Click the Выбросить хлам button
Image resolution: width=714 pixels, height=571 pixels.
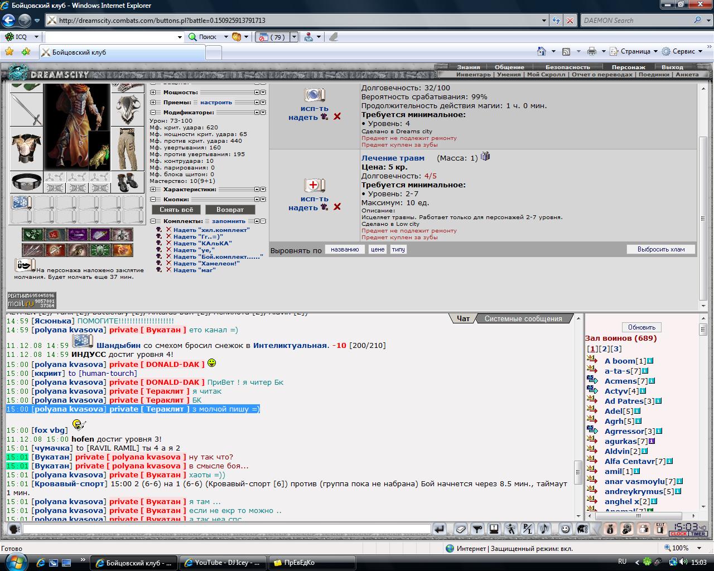(x=661, y=249)
